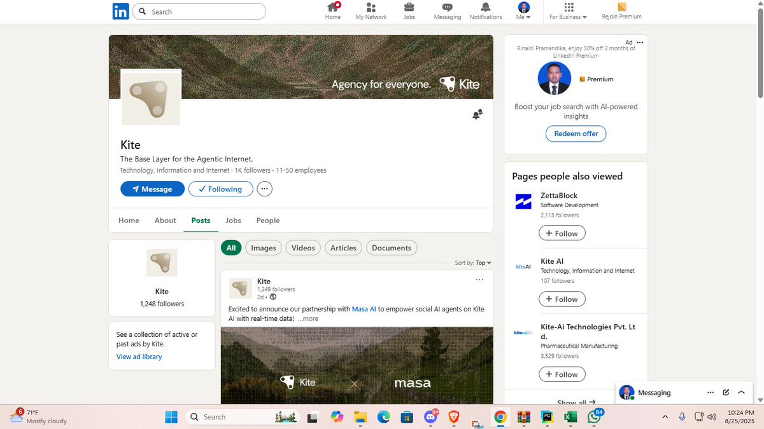Click the page vertical scrollbar
The width and height of the screenshot is (764, 429).
tap(760, 52)
